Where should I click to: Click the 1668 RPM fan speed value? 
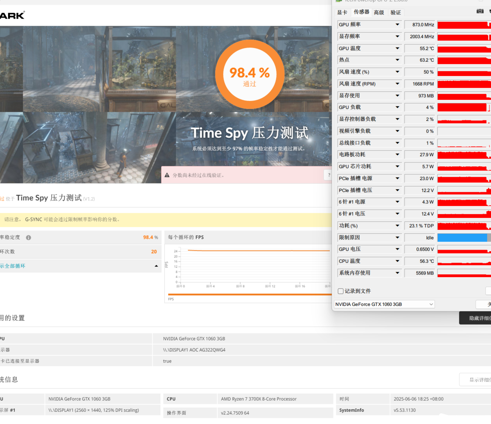tap(420, 84)
